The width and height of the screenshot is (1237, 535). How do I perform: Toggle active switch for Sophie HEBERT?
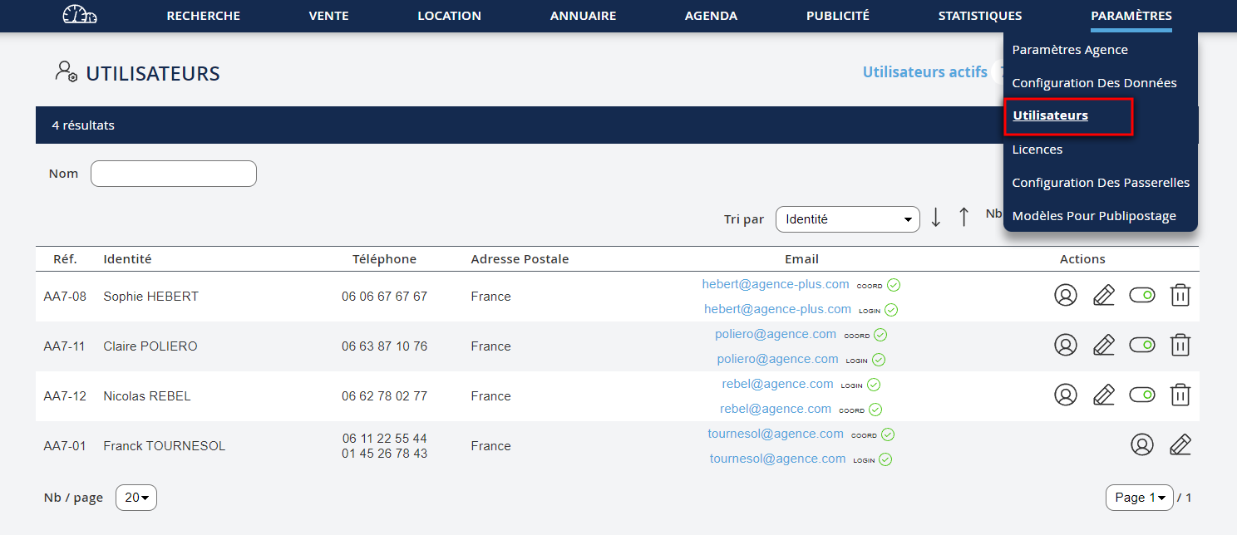(x=1141, y=295)
